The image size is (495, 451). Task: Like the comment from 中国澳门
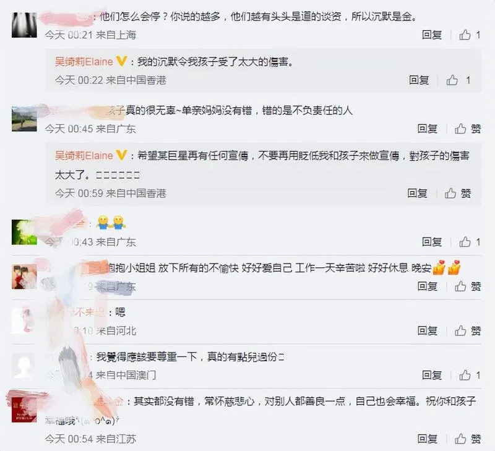pos(470,375)
